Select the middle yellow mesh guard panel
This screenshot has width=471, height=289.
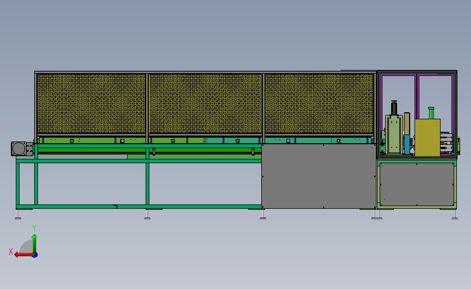tap(205, 104)
